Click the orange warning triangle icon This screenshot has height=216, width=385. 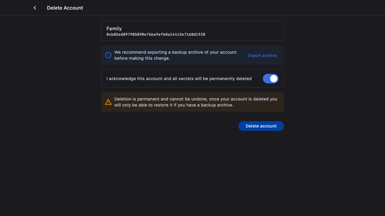[108, 102]
